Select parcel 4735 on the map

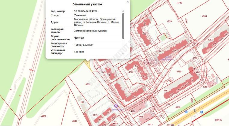tap(88, 84)
